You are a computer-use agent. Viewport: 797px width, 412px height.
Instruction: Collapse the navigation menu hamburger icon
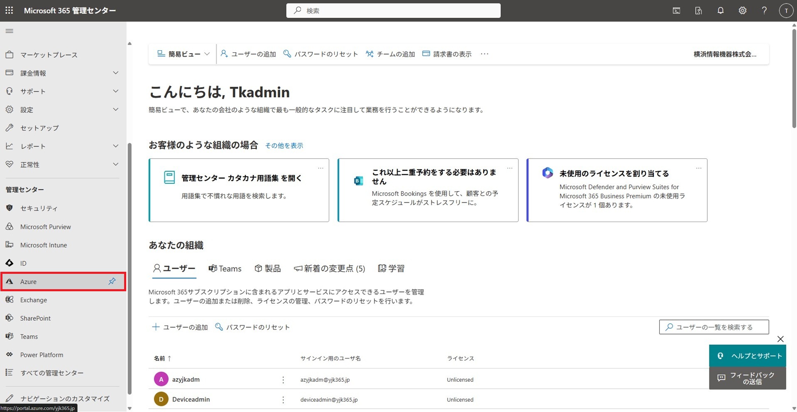pos(9,31)
